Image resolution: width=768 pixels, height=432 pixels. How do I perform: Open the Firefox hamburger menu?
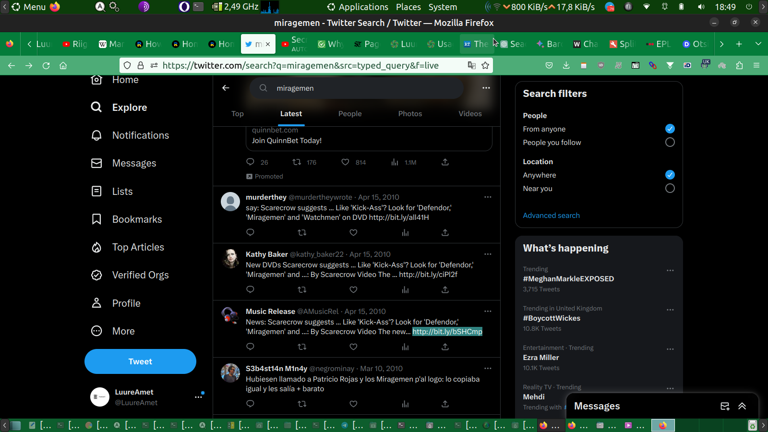(x=756, y=65)
